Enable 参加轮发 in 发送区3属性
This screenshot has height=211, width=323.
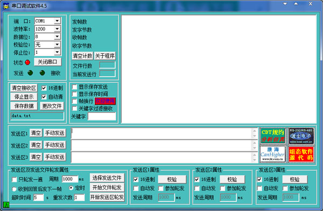click(x=285, y=188)
